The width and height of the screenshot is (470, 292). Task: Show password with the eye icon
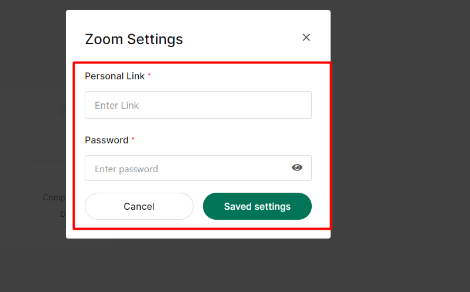click(297, 168)
